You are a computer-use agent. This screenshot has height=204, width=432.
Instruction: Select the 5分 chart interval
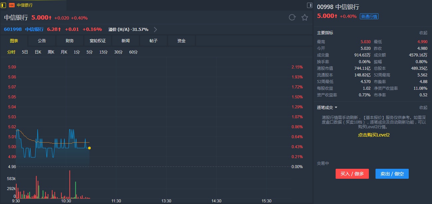click(89, 52)
